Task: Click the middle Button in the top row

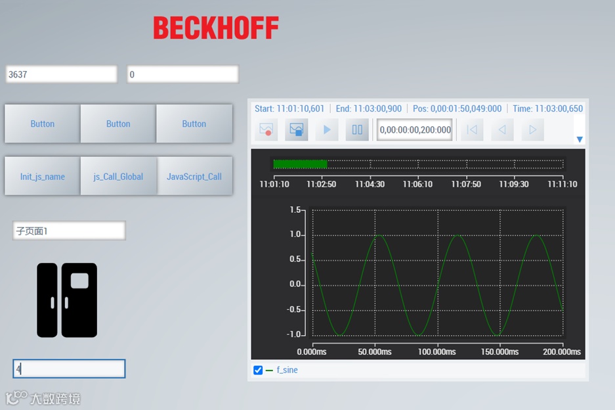Action: tap(118, 124)
